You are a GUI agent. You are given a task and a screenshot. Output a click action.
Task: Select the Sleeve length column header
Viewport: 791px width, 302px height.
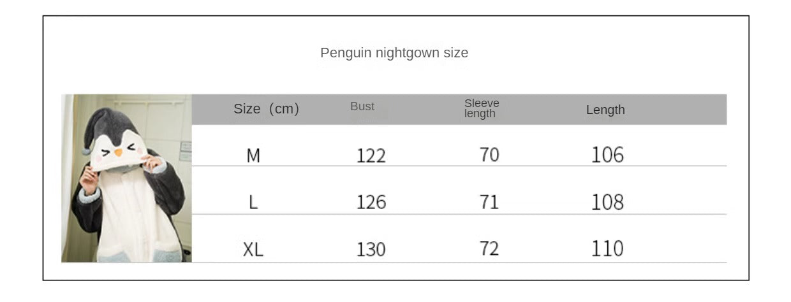click(x=481, y=108)
